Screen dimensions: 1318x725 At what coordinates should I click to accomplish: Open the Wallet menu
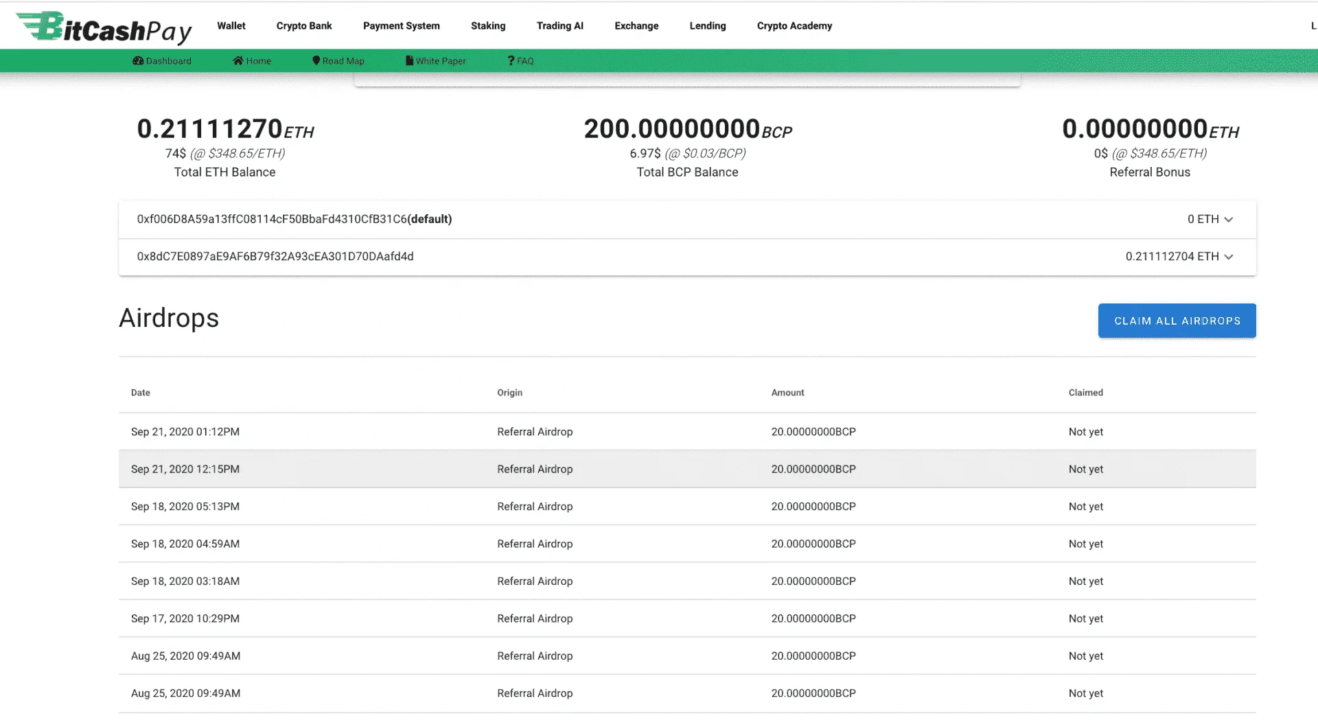231,25
